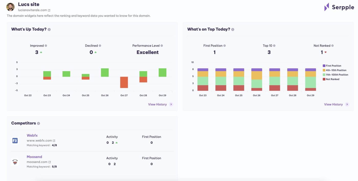Show info icon beside Performance Level
358x181 pixels.
coord(162,46)
